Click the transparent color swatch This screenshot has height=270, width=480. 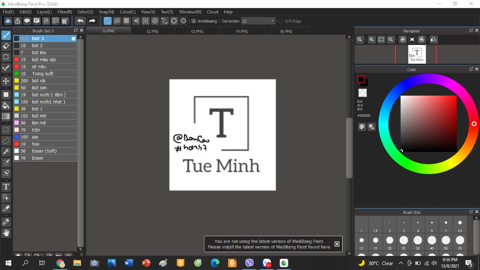pos(362,93)
